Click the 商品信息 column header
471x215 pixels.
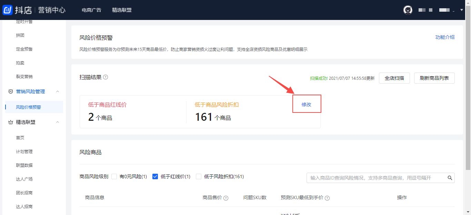click(95, 197)
